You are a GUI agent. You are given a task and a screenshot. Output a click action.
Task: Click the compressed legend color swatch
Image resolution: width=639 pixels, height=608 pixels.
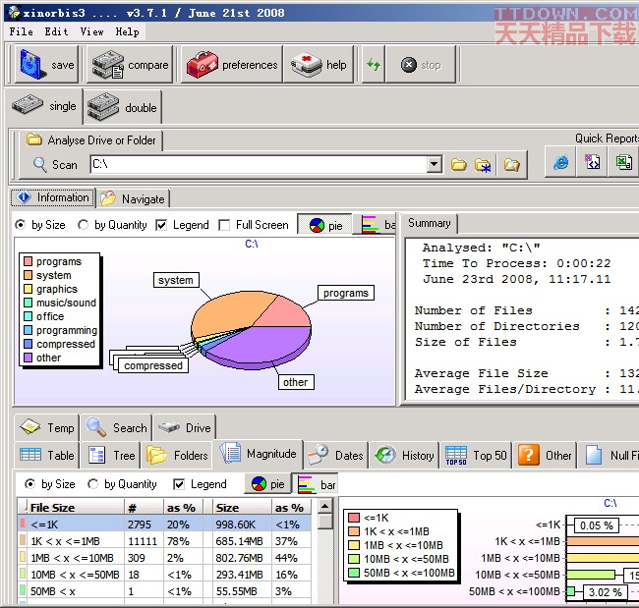coord(28,344)
